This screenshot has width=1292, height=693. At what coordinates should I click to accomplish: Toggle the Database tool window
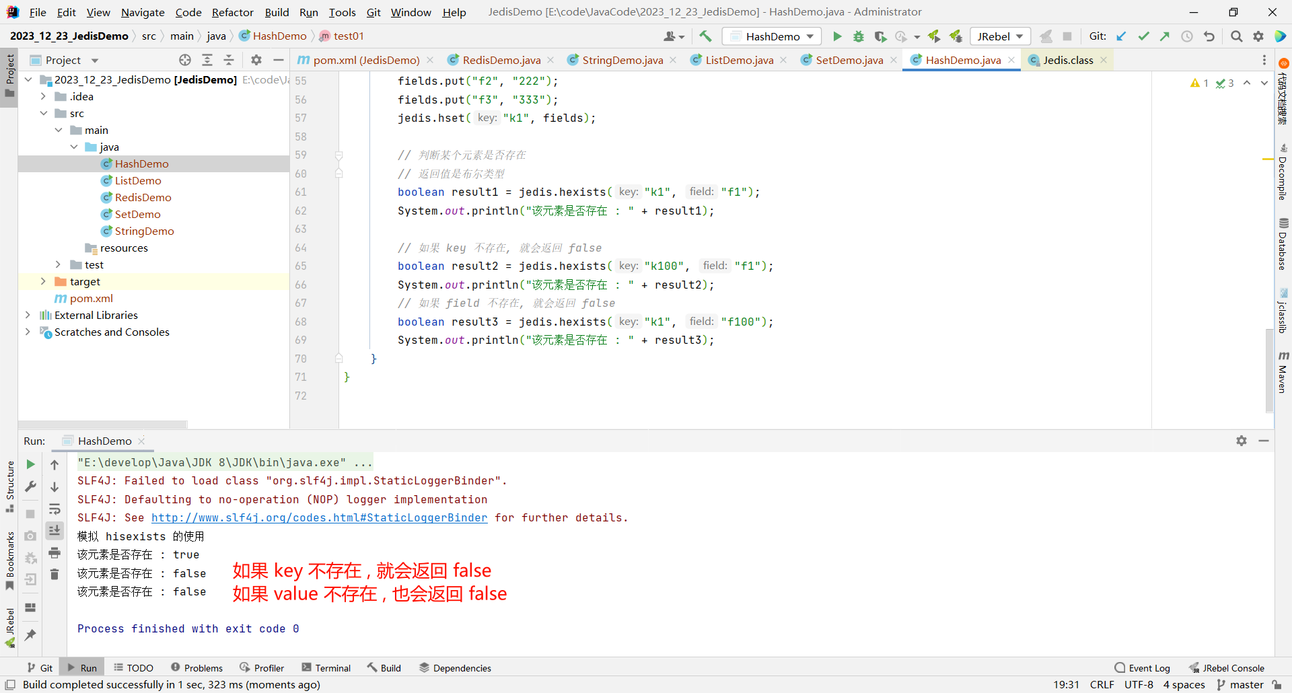1283,244
